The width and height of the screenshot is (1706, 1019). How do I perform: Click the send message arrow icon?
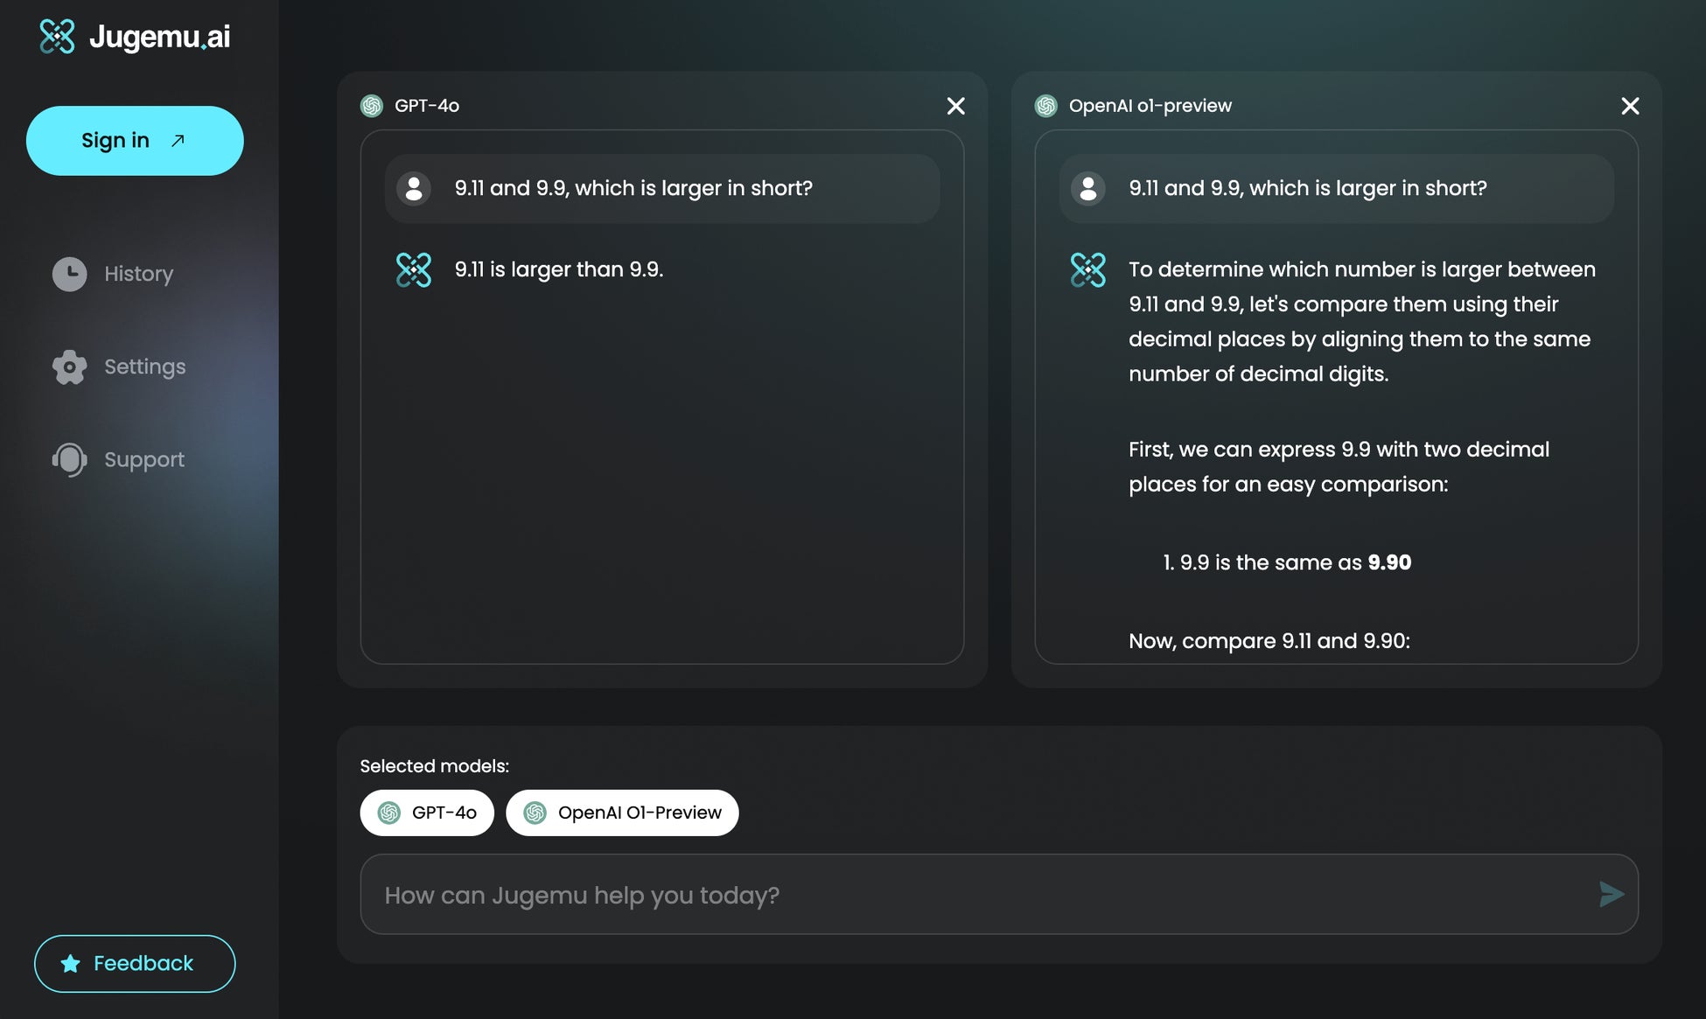[1611, 894]
